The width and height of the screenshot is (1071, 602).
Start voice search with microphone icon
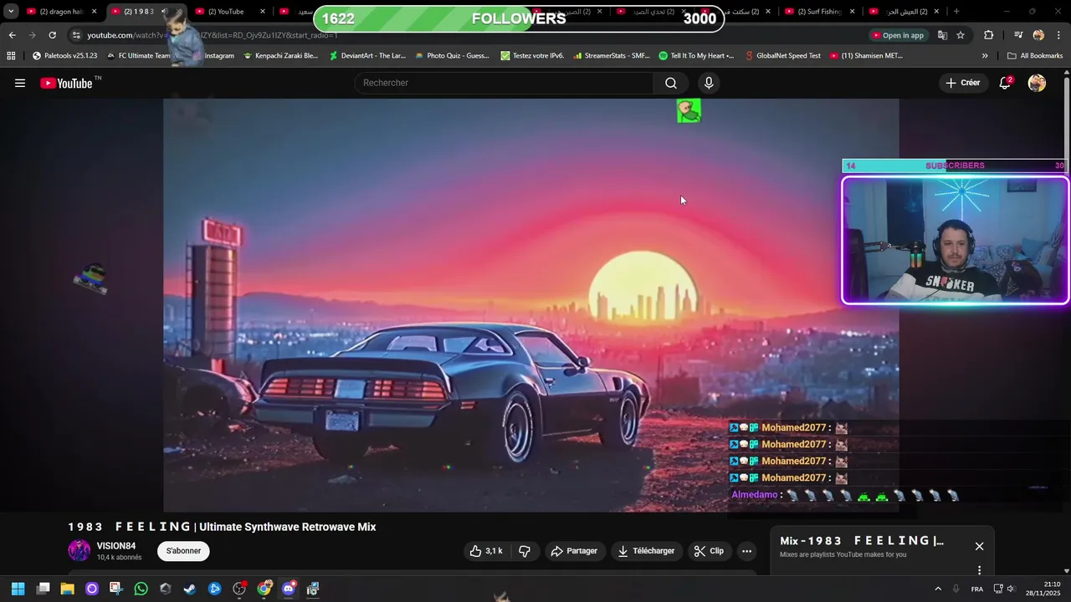coord(709,83)
